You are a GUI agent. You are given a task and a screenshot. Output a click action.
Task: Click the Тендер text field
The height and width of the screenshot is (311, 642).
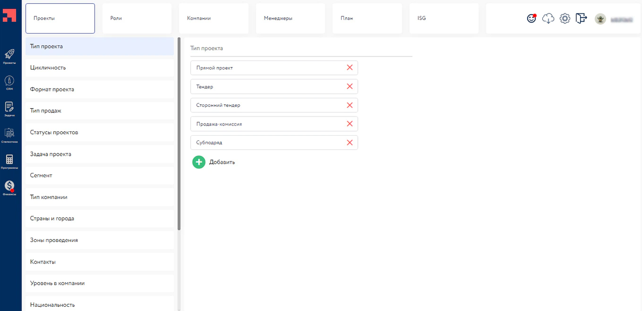click(274, 86)
